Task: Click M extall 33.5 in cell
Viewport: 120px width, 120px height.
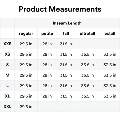Action: coord(110,75)
